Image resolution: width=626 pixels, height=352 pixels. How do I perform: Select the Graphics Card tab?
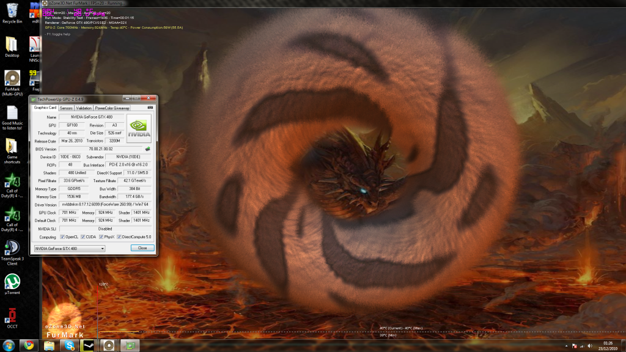click(45, 108)
